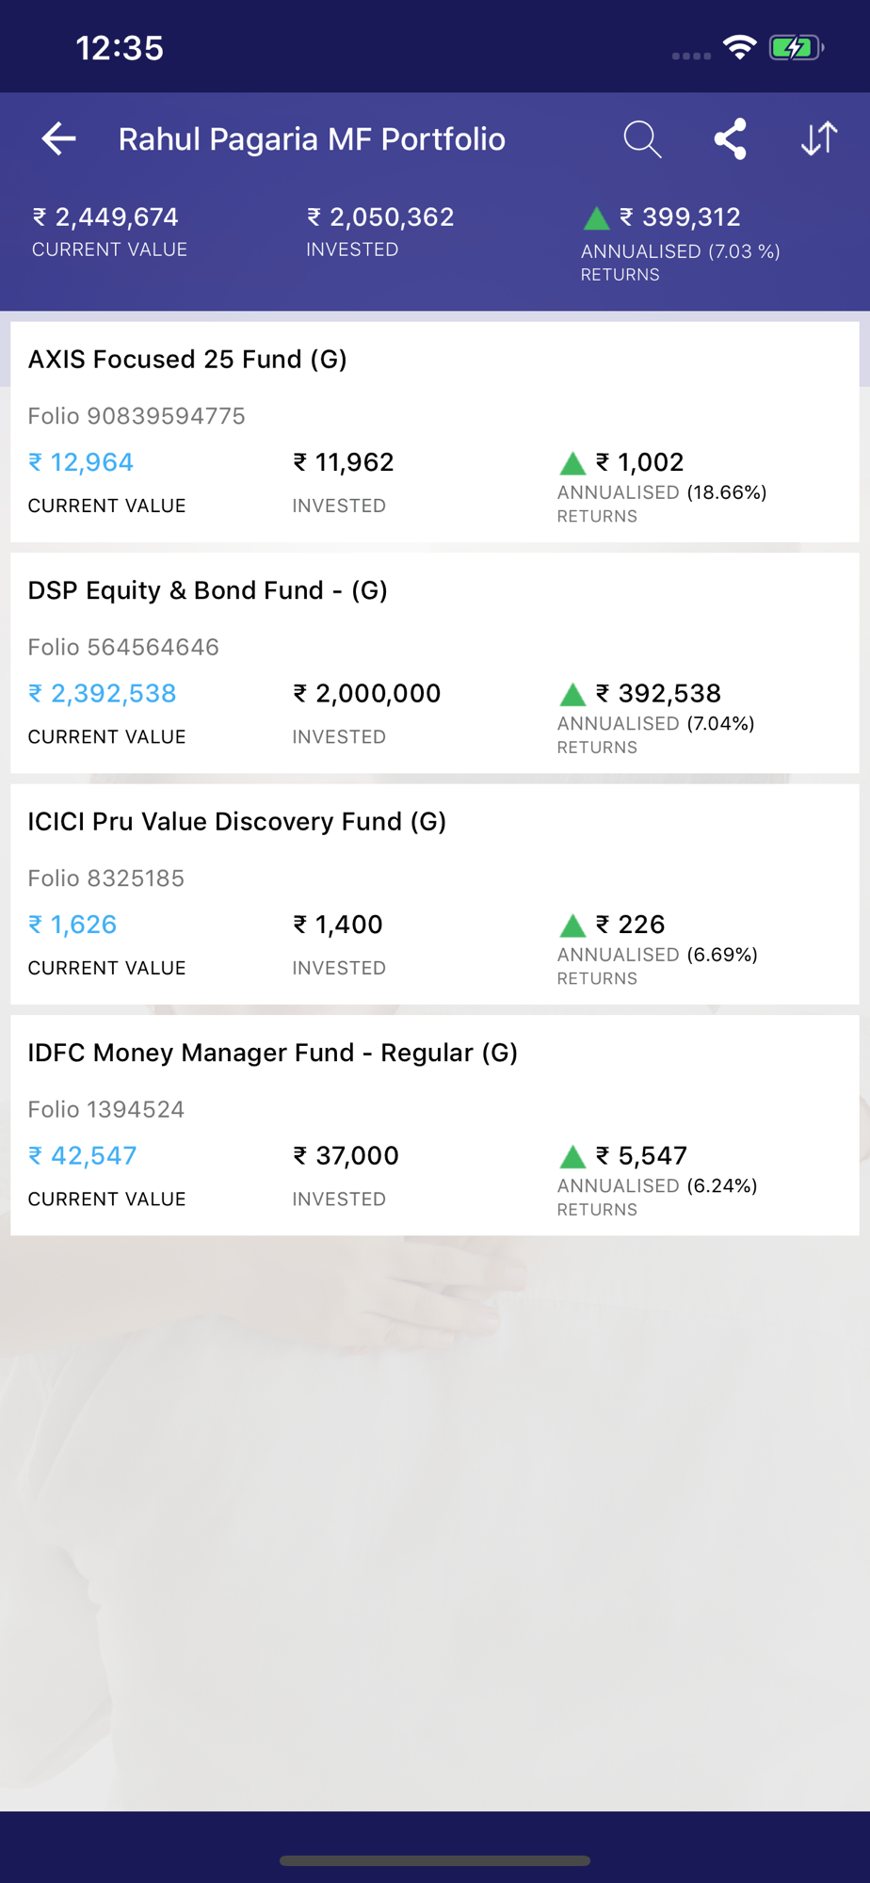Select ICICI Pru Value Discovery Fund (G)
This screenshot has width=870, height=1883.
pyautogui.click(x=236, y=822)
